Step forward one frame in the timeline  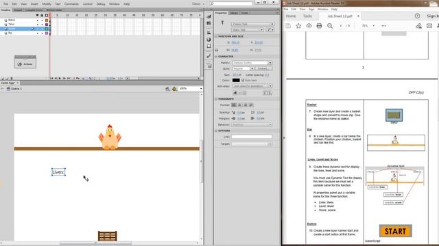click(x=64, y=79)
